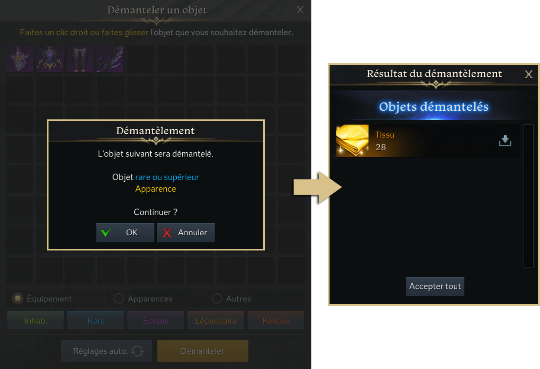Click the green checkmark icon on OK
Screen dimensions: 540x369
(106, 233)
